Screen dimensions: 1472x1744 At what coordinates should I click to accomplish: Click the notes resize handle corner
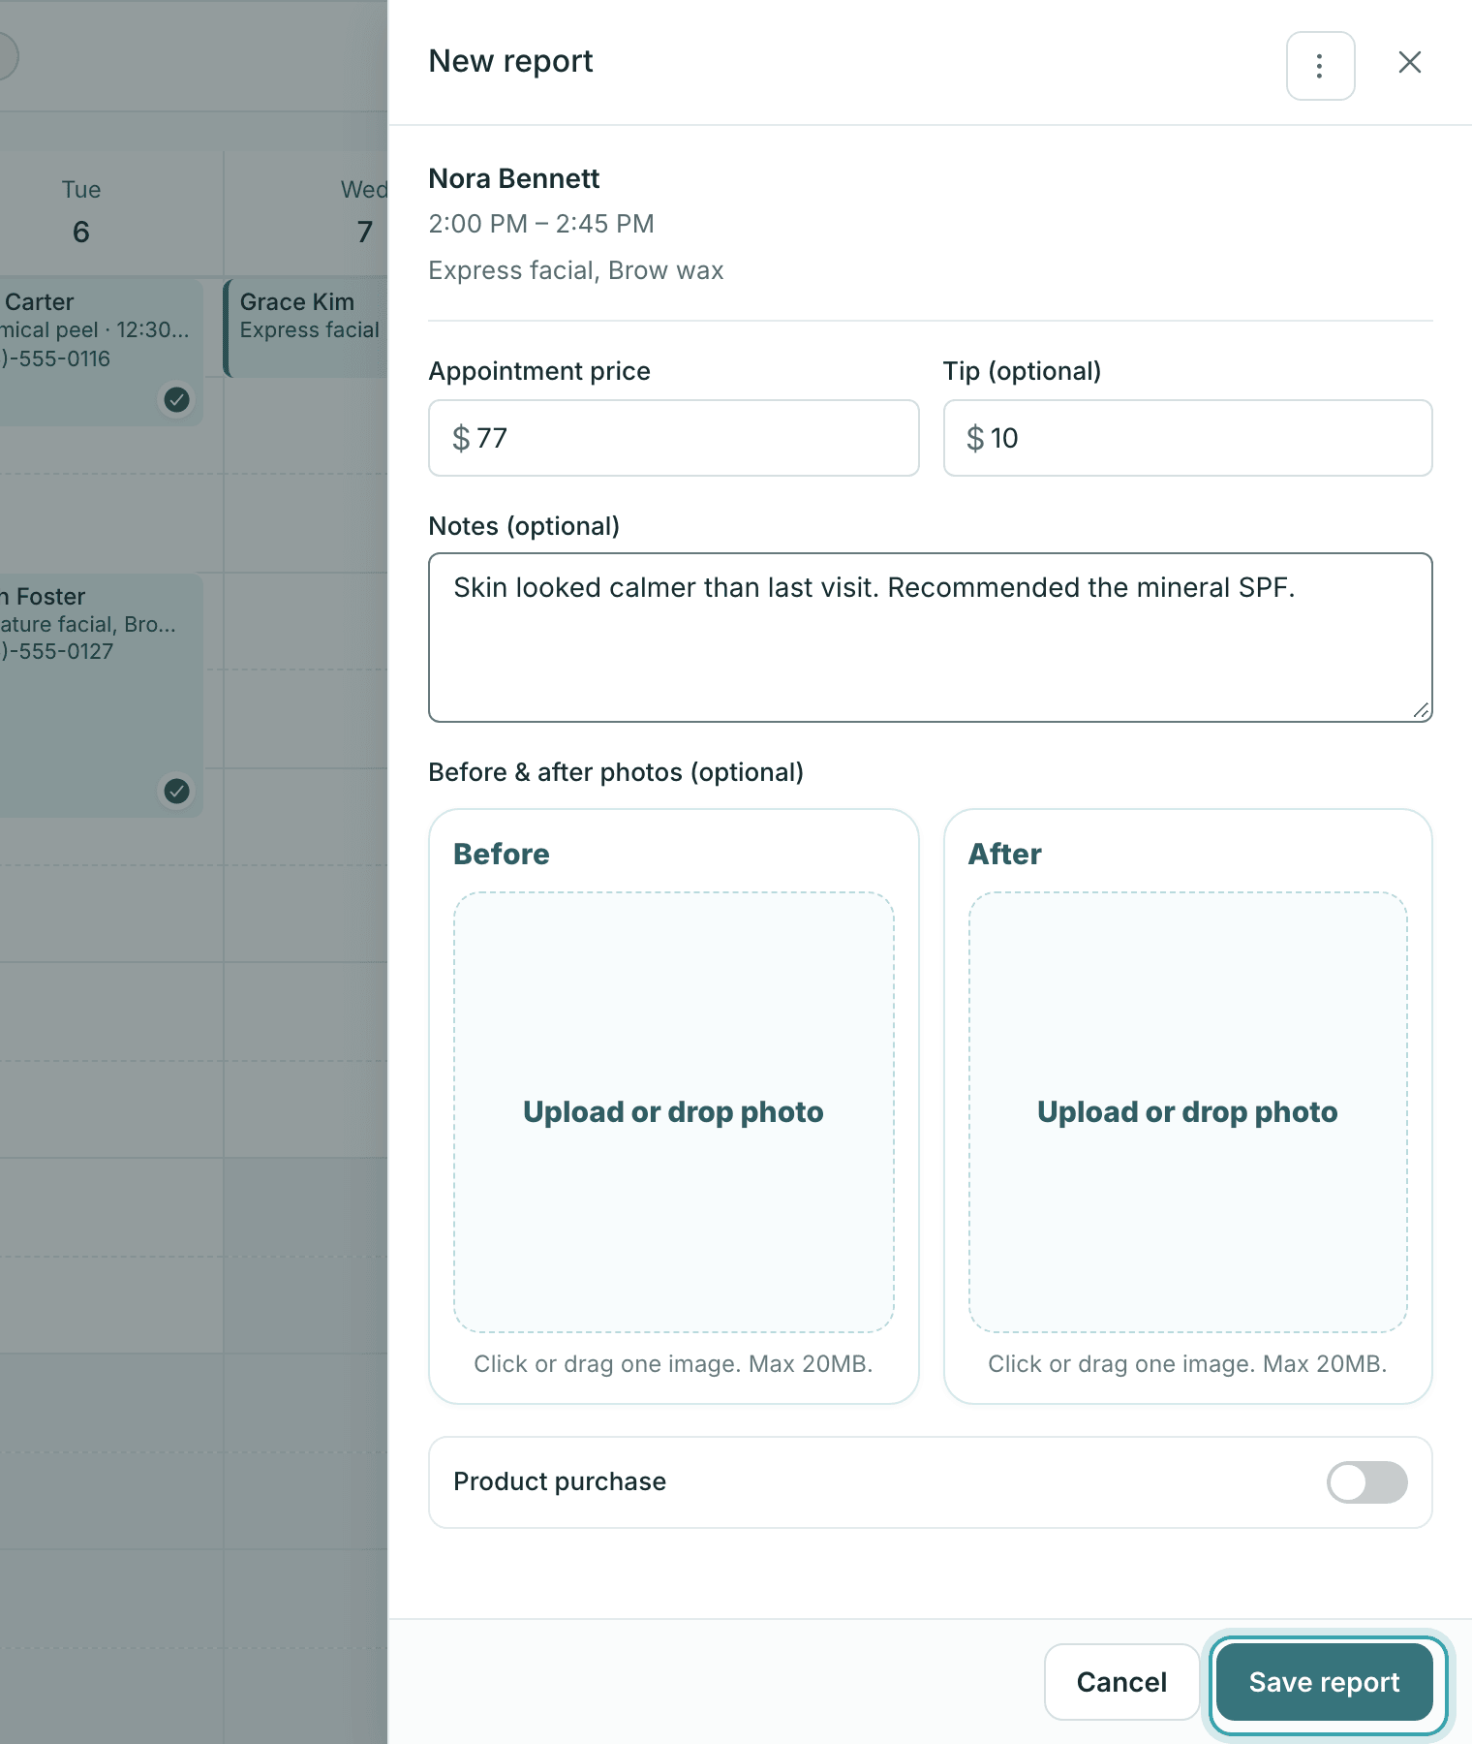[x=1421, y=710]
